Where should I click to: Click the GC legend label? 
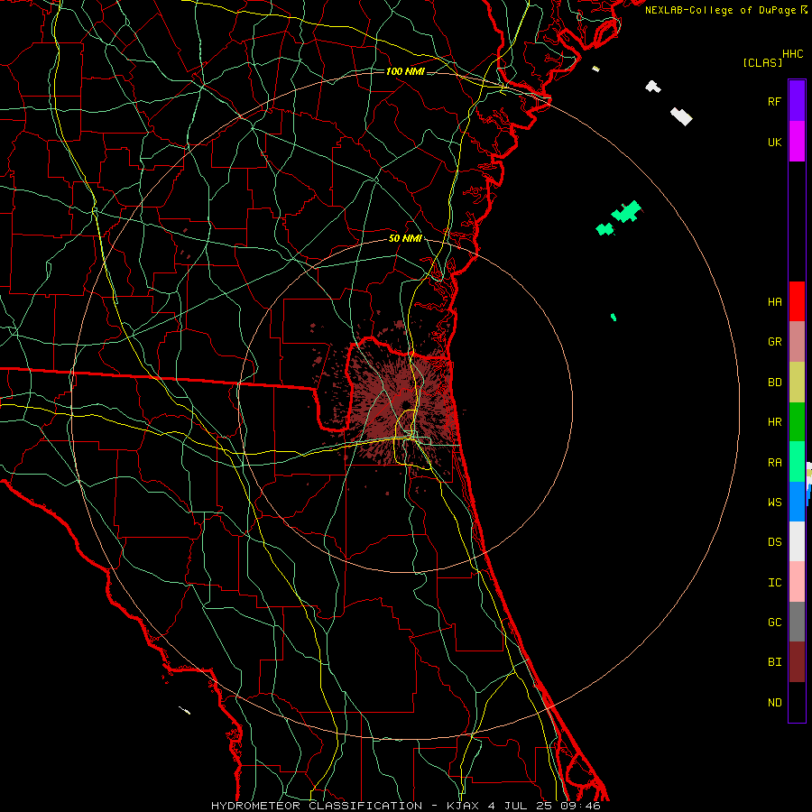774,623
